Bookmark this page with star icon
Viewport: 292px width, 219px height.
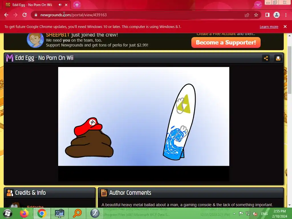(256, 15)
